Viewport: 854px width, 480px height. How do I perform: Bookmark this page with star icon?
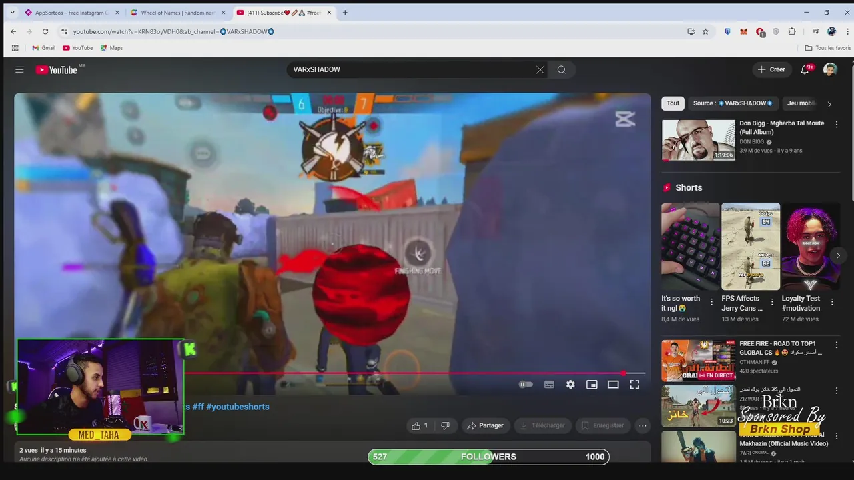coord(705,31)
